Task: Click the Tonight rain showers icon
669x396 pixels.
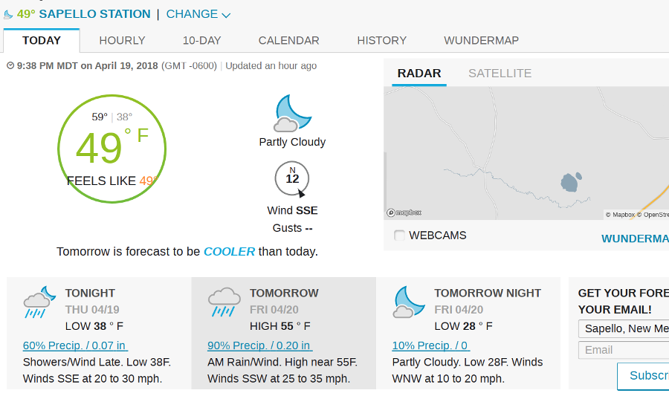Action: tap(39, 302)
